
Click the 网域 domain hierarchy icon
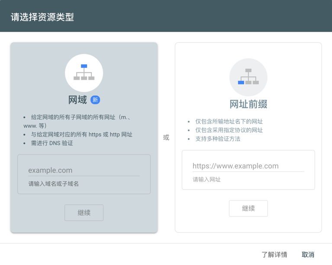(x=84, y=73)
